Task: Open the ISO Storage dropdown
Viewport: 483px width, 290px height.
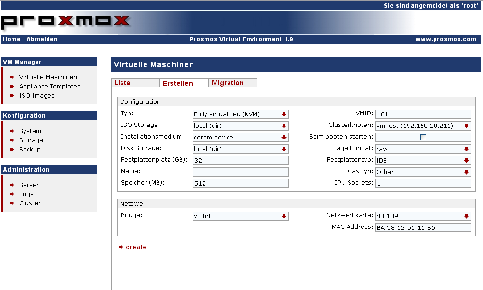Action: click(241, 126)
